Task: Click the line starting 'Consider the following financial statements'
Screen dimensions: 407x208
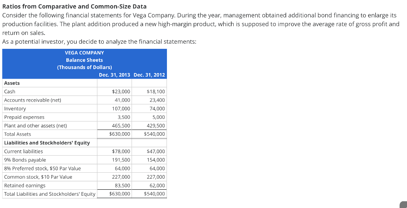Action: (x=200, y=15)
